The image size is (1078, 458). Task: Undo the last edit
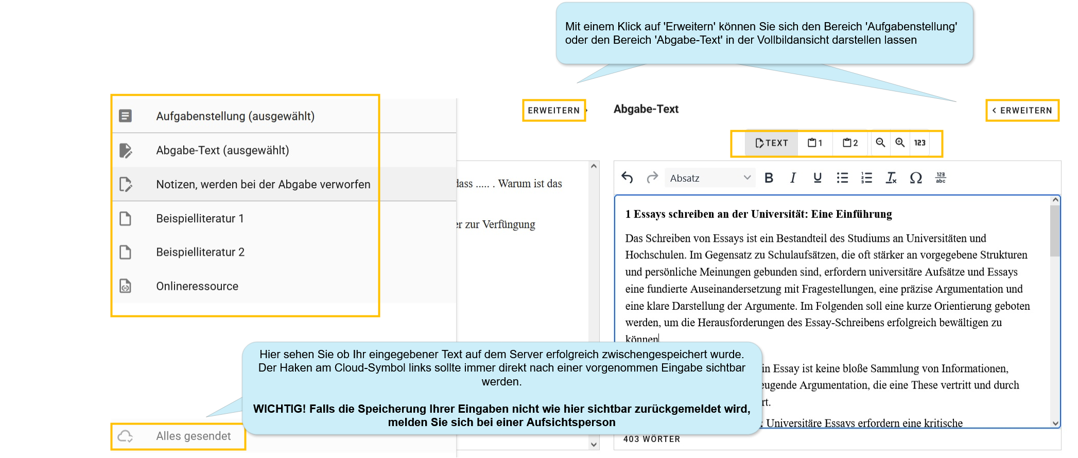point(627,178)
